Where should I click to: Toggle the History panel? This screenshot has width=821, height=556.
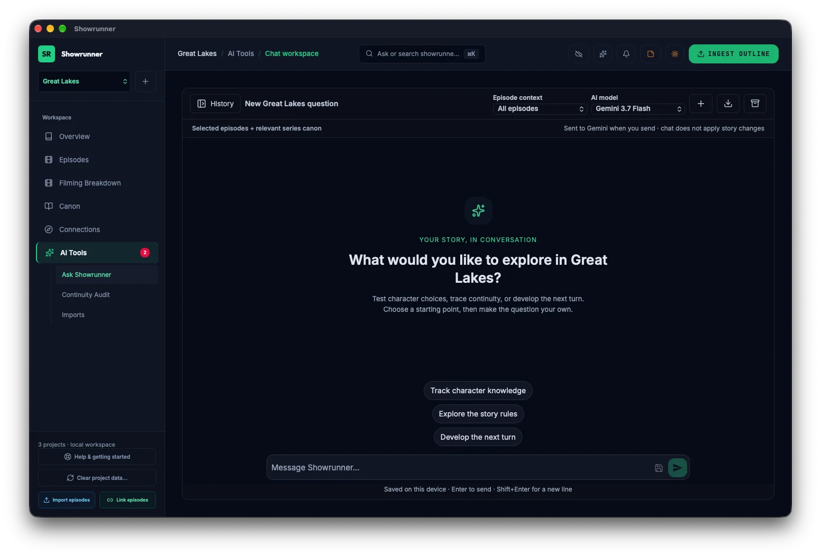click(x=215, y=104)
